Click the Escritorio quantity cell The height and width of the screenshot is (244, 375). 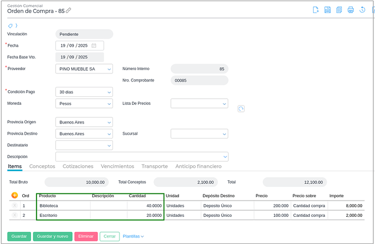[145, 215]
